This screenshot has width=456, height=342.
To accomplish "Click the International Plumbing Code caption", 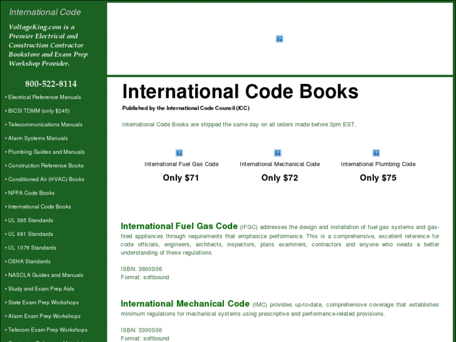I will tap(378, 164).
